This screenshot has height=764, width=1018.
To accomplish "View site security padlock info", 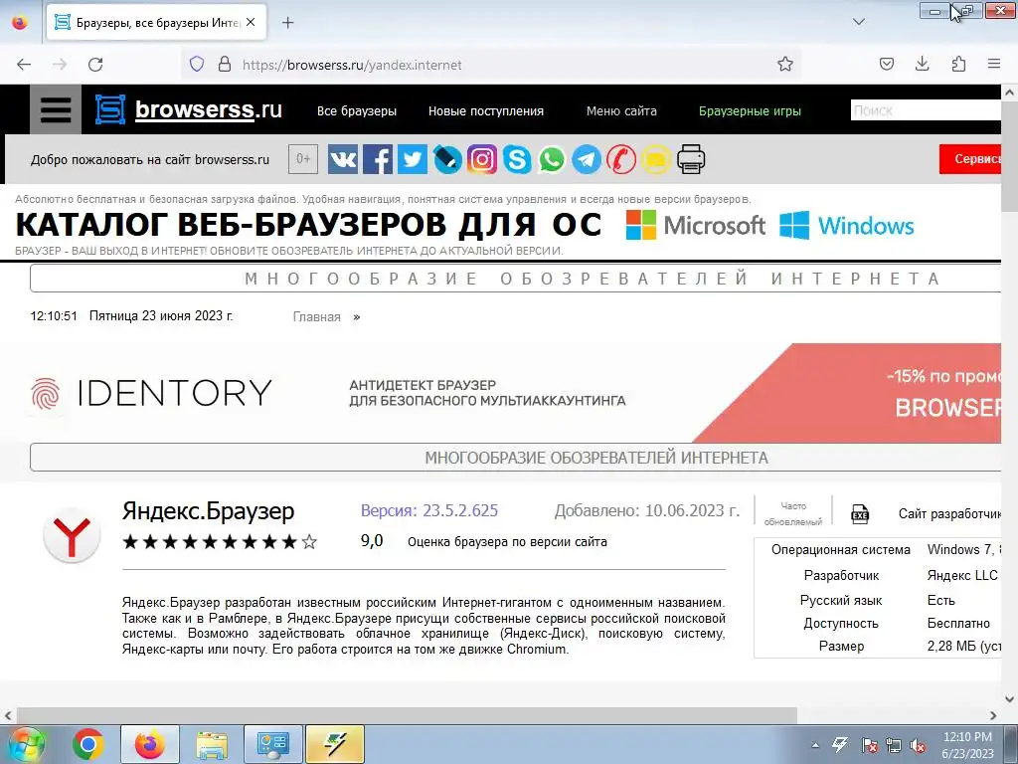I will (225, 65).
